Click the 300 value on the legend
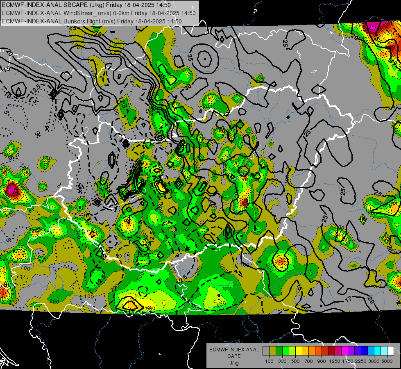 coord(282,361)
